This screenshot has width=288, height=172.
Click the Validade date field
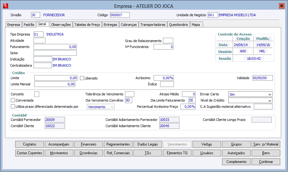(x=262, y=78)
